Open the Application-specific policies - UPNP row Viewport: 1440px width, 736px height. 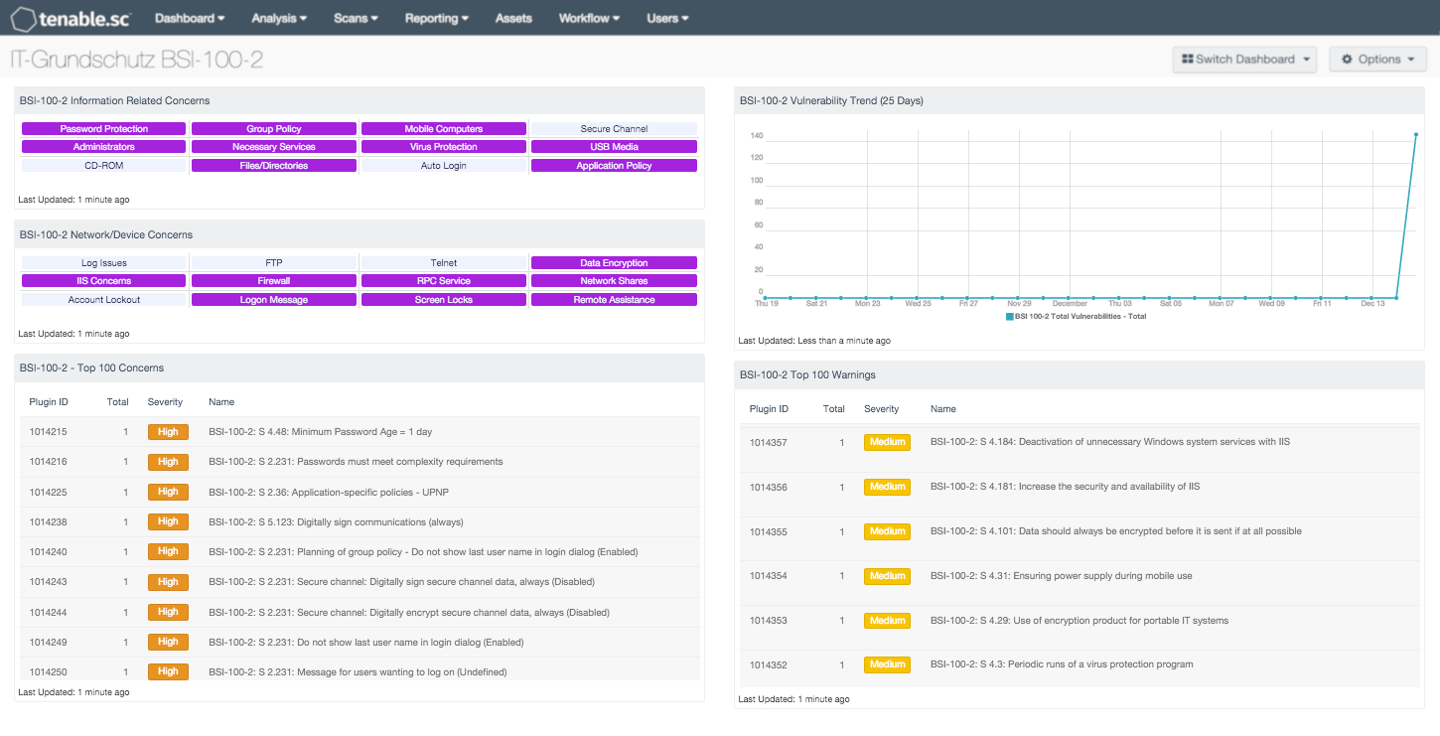coord(360,492)
